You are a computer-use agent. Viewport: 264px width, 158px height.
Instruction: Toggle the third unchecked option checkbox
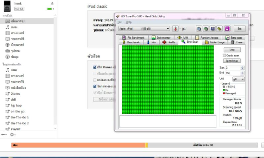point(95,80)
